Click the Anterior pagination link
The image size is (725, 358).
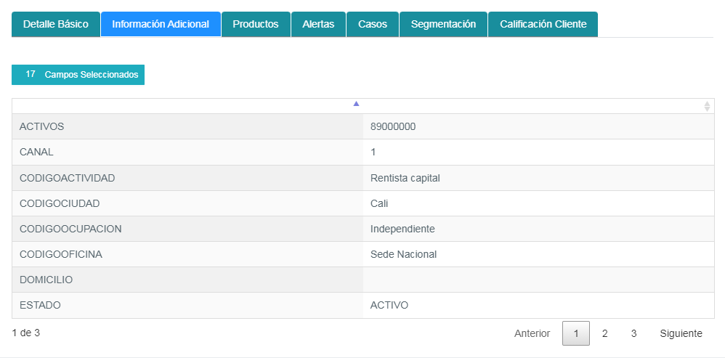[532, 333]
